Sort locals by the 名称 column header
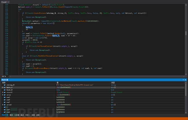 pyautogui.click(x=4, y=82)
